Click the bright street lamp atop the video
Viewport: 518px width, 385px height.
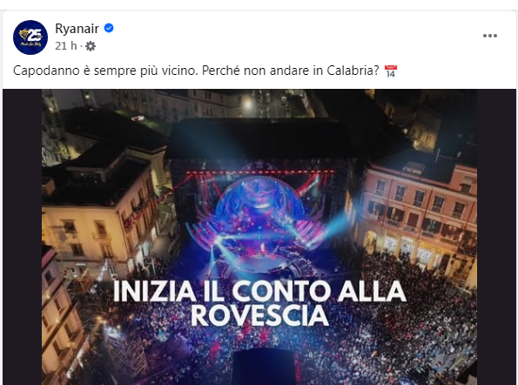248,105
